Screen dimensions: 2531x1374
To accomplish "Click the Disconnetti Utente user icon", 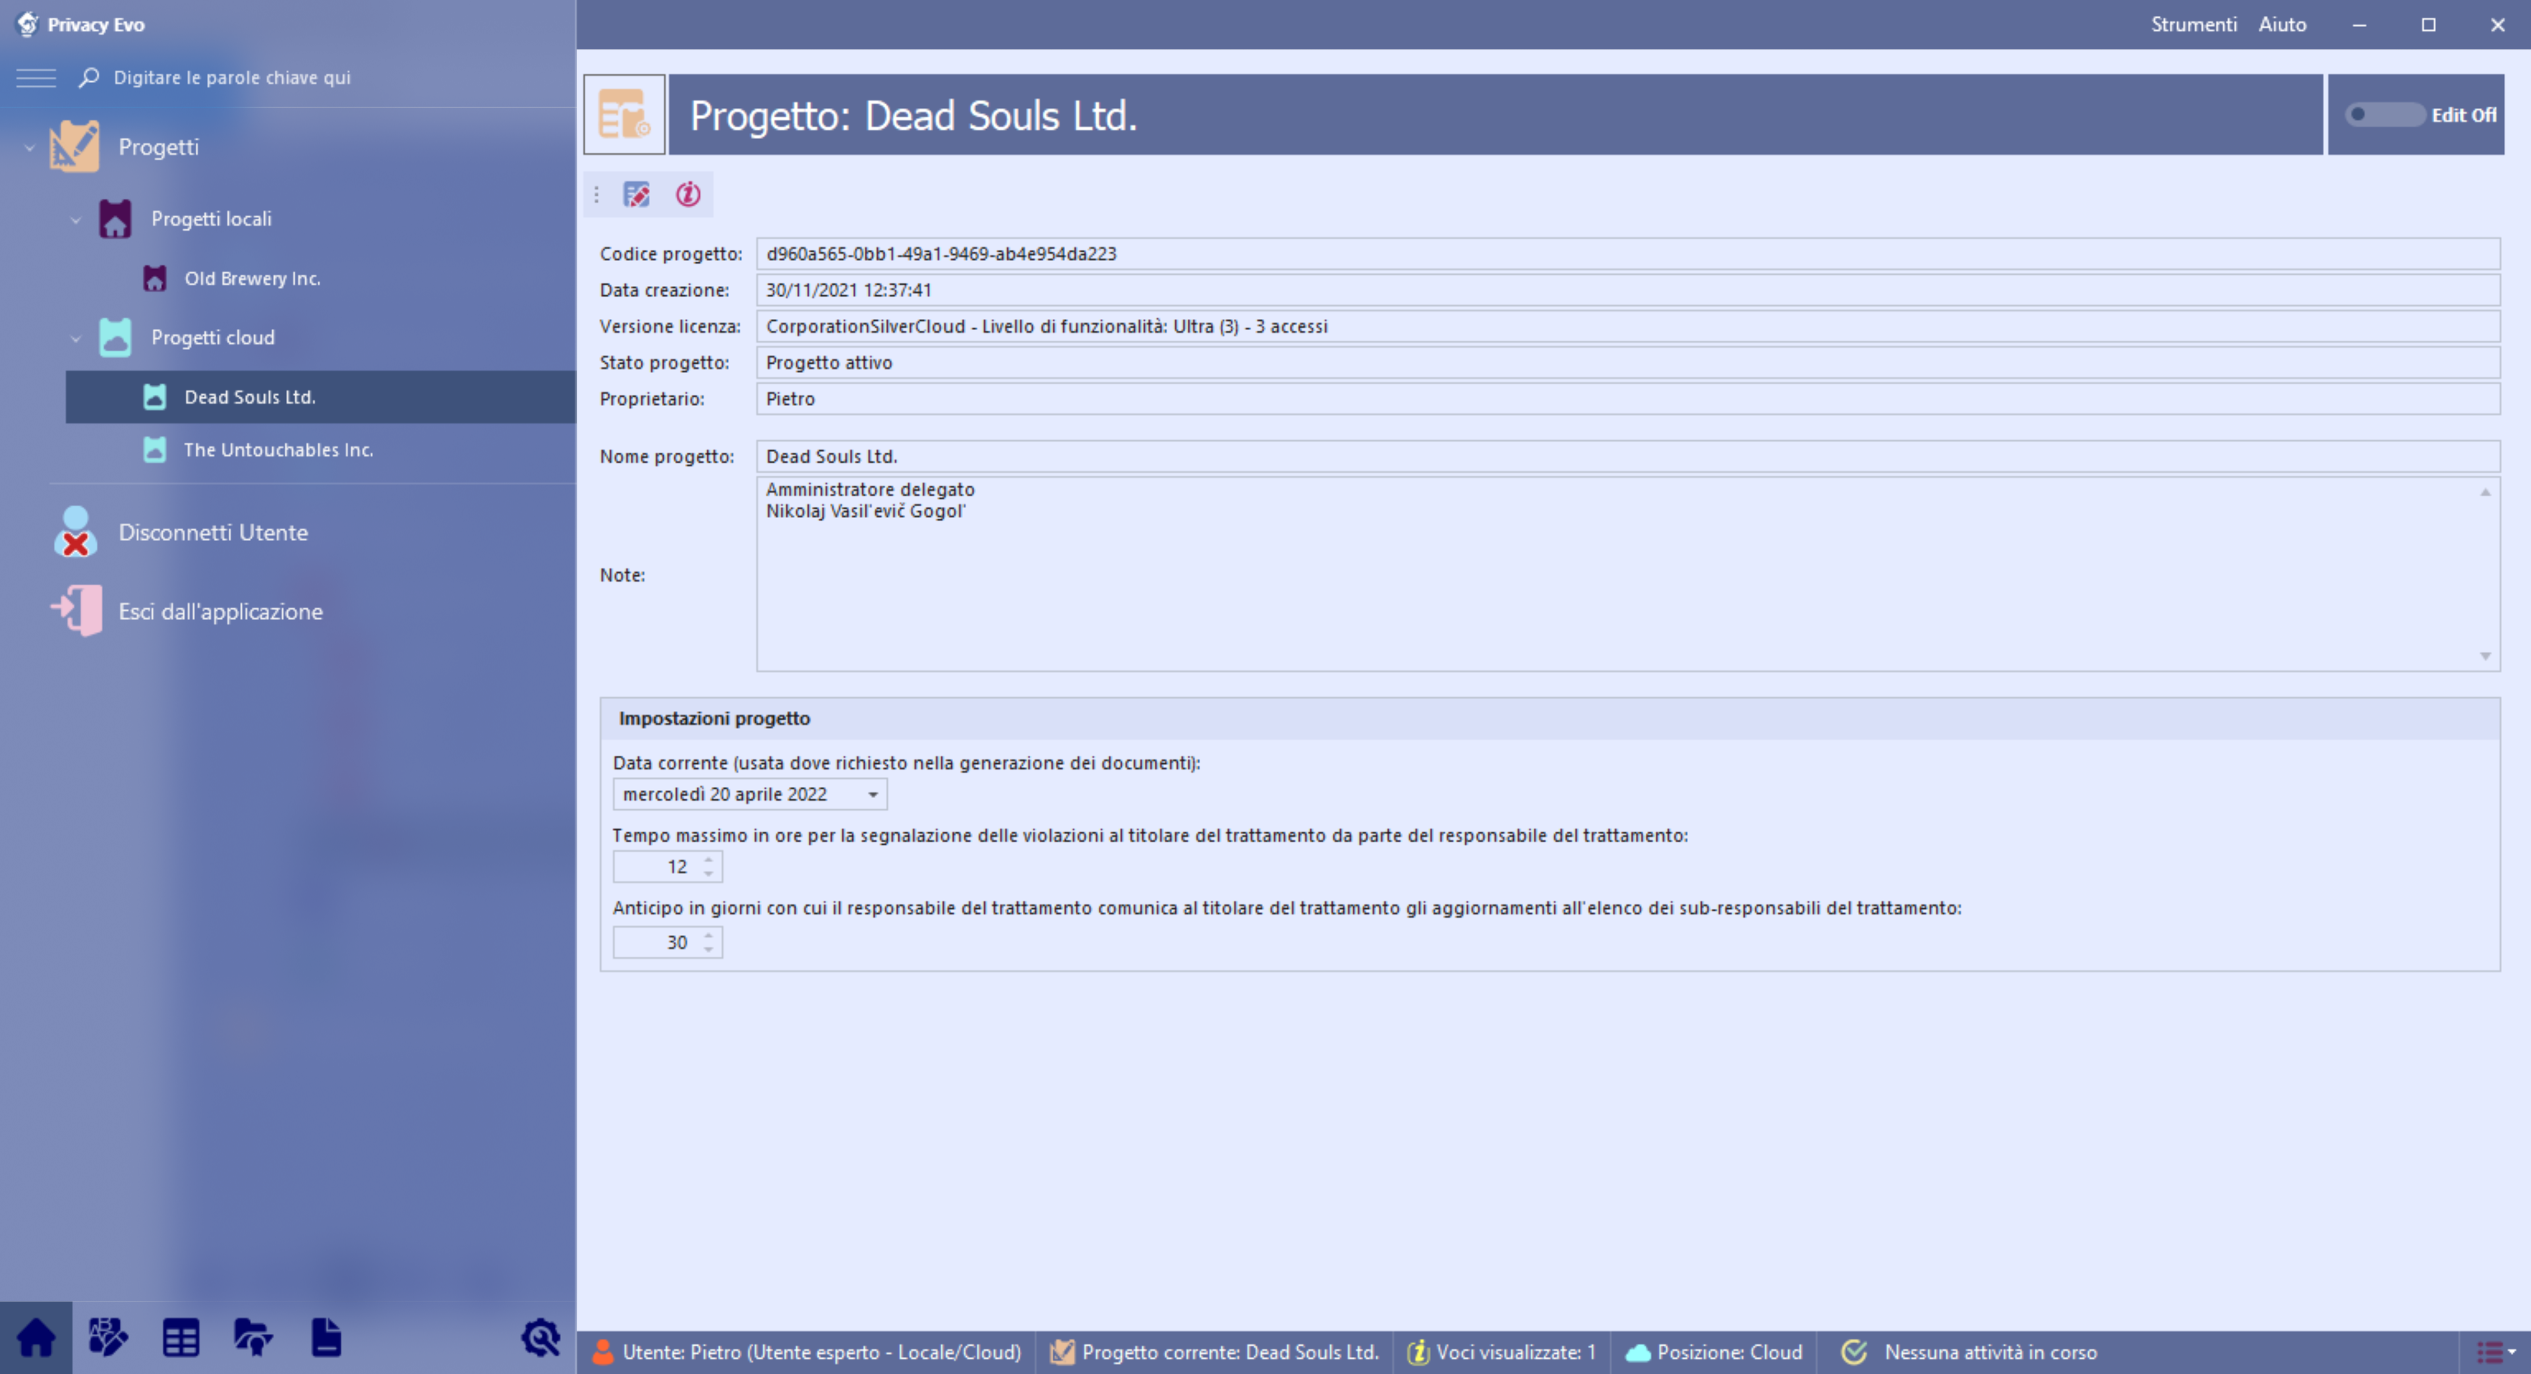I will (x=76, y=532).
